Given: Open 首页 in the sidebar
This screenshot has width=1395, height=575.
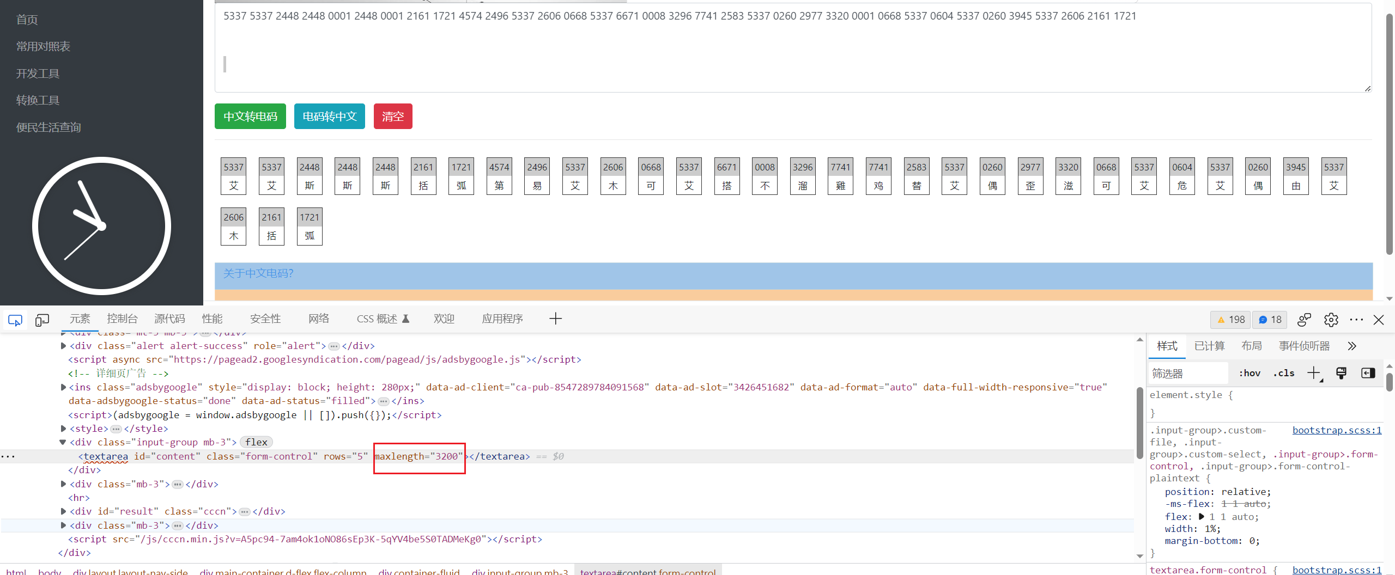Looking at the screenshot, I should 27,20.
